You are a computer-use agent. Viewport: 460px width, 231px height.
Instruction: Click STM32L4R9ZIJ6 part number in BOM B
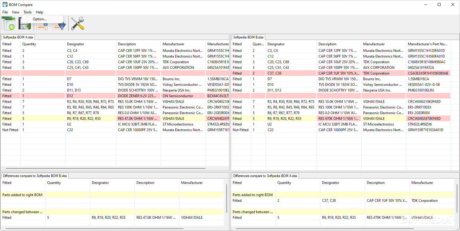click(428, 124)
